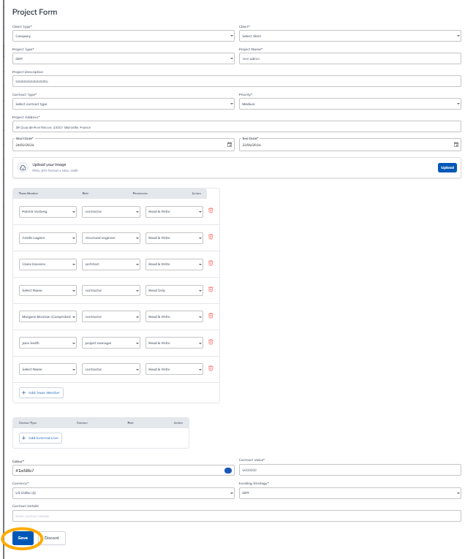
Task: Open the blue colour swatch picker
Action: [x=228, y=471]
